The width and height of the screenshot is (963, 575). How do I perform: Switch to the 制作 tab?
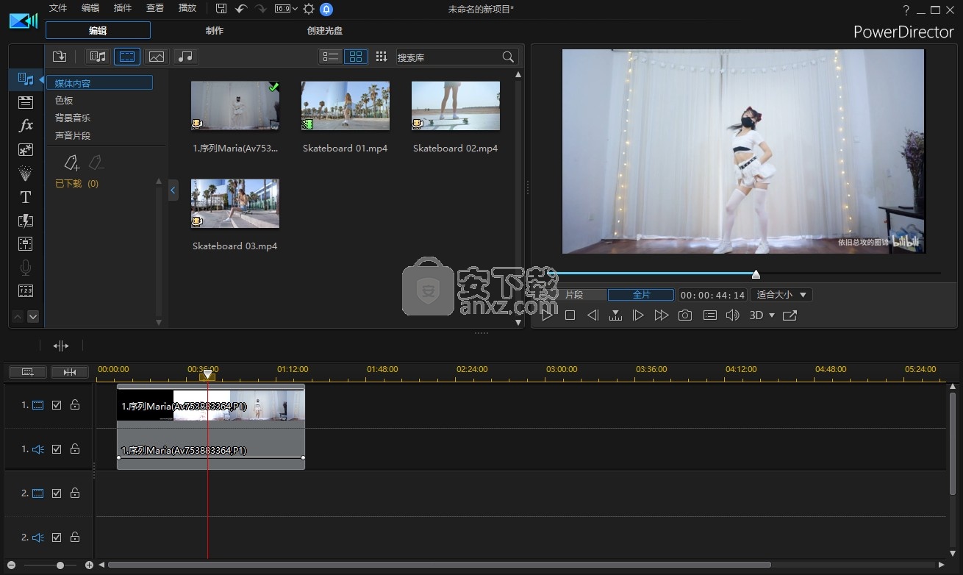[215, 31]
